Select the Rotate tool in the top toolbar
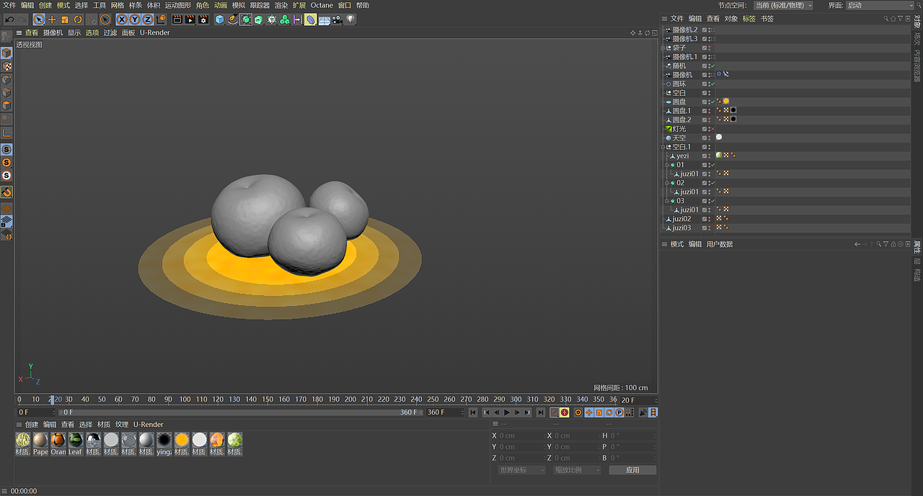Image resolution: width=923 pixels, height=496 pixels. [x=78, y=19]
